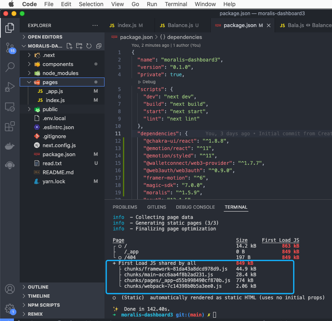Collapse the pages folder
This screenshot has width=332, height=321.
point(62,82)
